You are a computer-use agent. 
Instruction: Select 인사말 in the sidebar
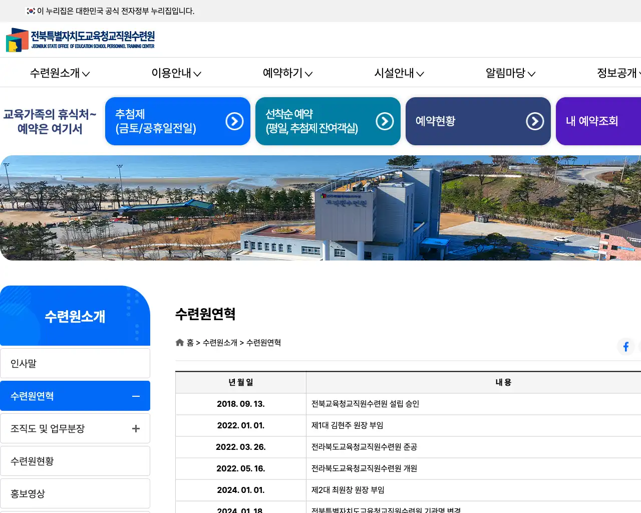(x=75, y=363)
